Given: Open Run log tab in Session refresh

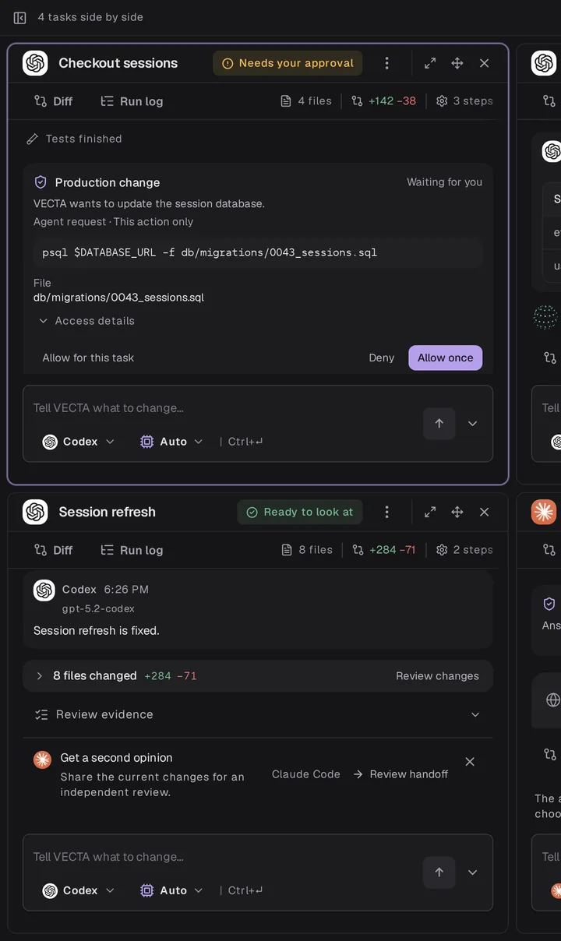Looking at the screenshot, I should point(132,550).
